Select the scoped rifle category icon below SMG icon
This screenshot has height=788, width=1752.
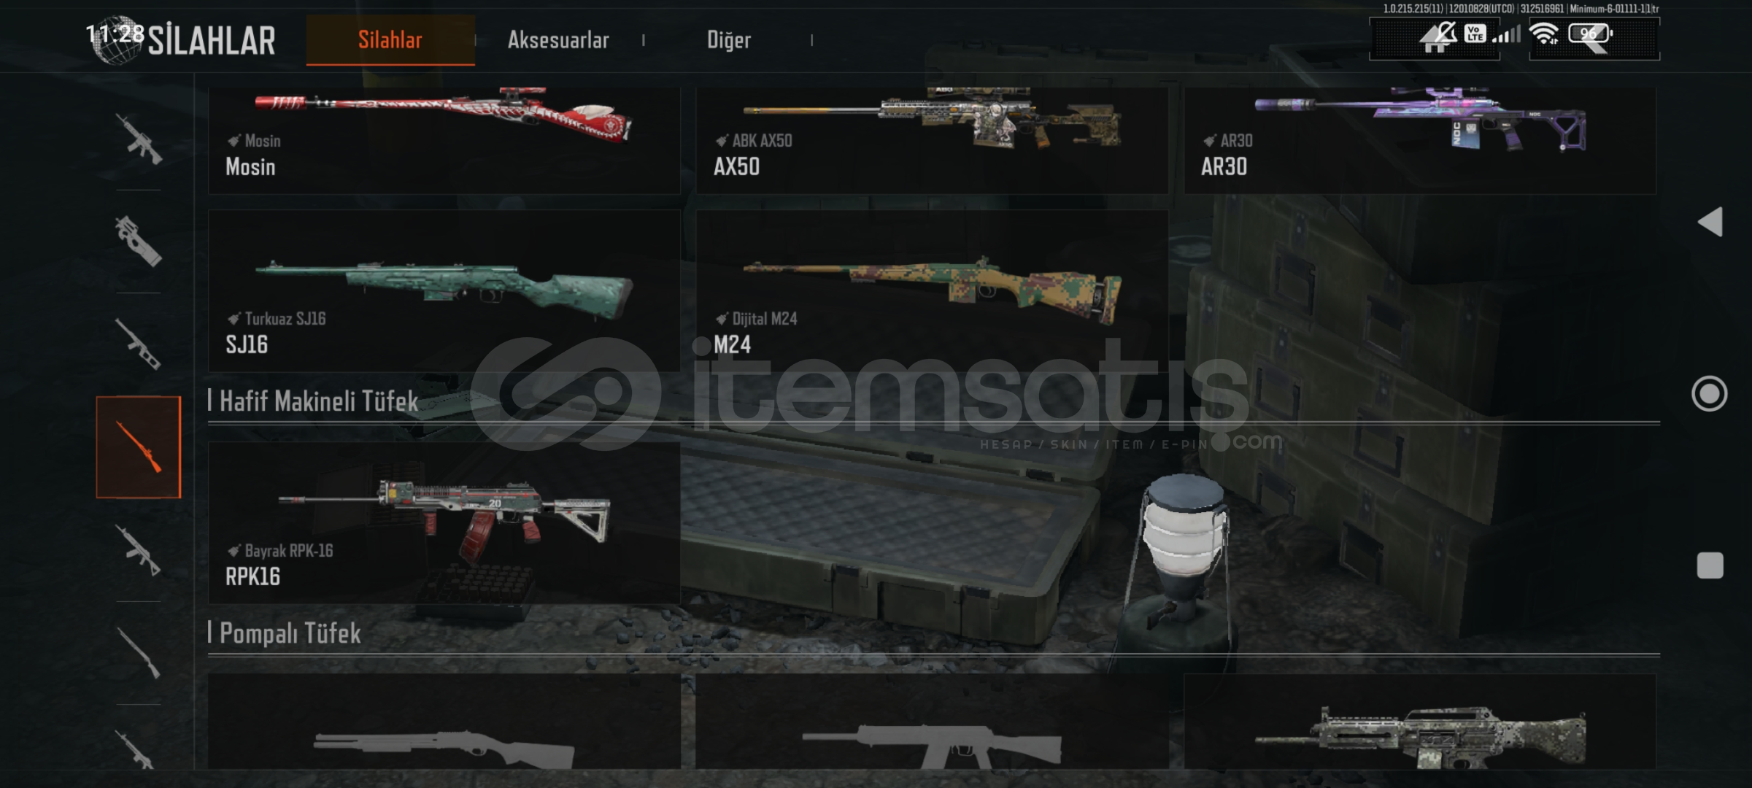tap(139, 344)
